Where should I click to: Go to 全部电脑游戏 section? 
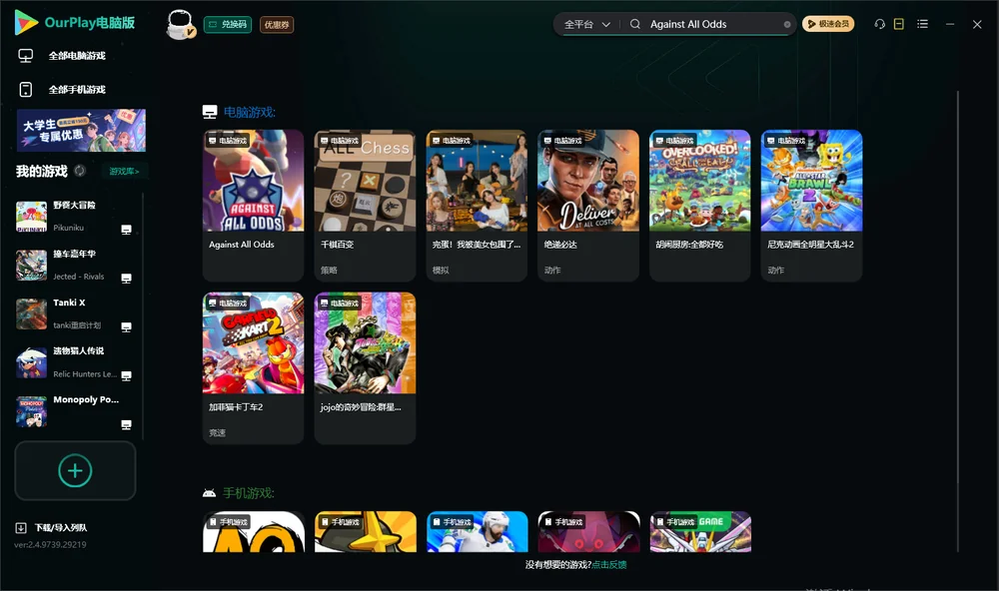click(x=62, y=56)
